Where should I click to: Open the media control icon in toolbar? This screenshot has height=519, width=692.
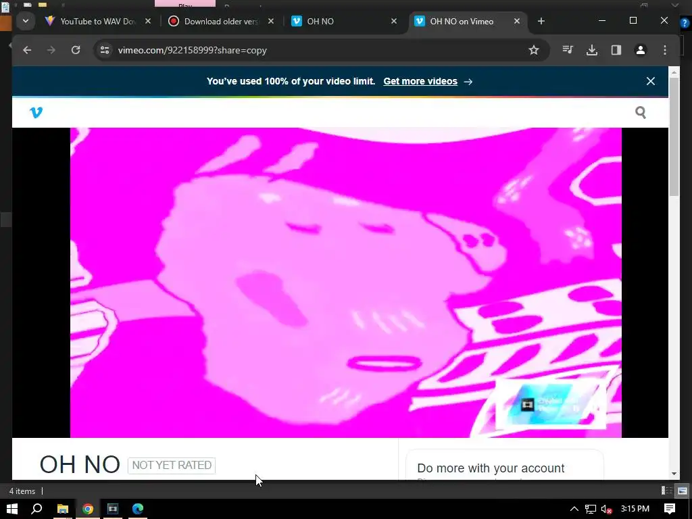click(568, 50)
